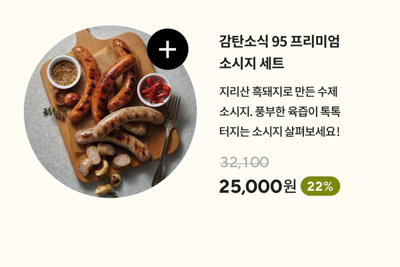Viewport: 400px width, 267px height.
Task: Select the 25,000 sale price
Action: coord(250,186)
